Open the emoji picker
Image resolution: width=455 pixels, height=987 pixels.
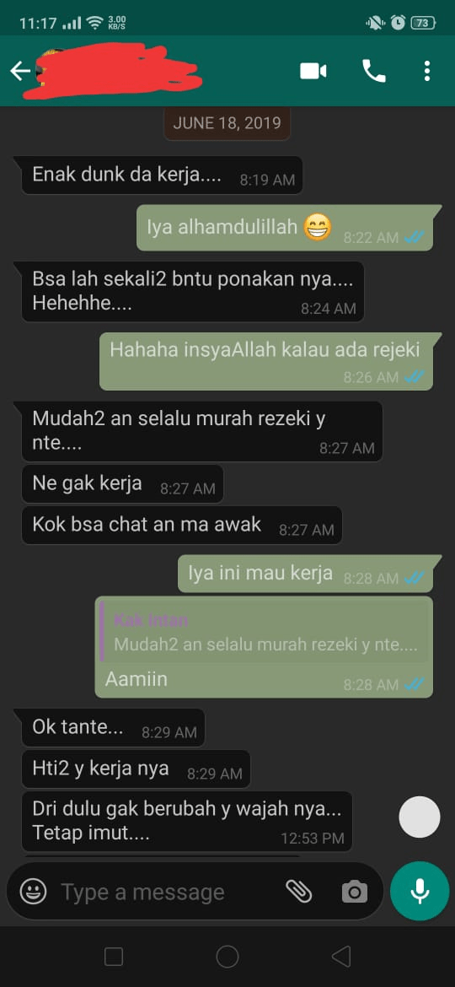(34, 891)
